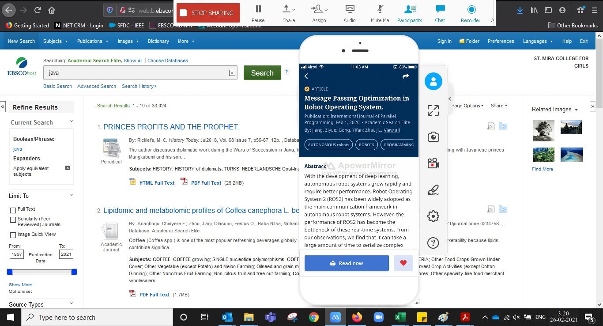Image resolution: width=603 pixels, height=326 pixels.
Task: Enable Image Quick View
Action: pyautogui.click(x=13, y=234)
